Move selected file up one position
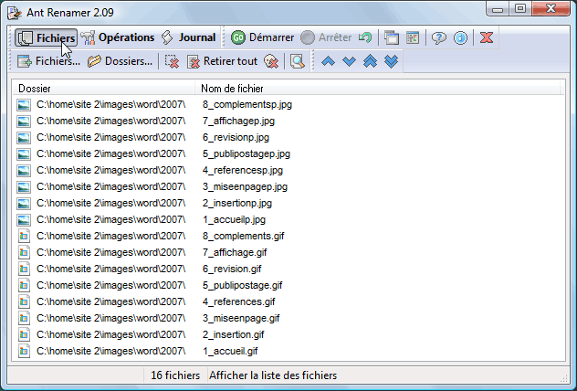The height and width of the screenshot is (391, 577). 328,62
